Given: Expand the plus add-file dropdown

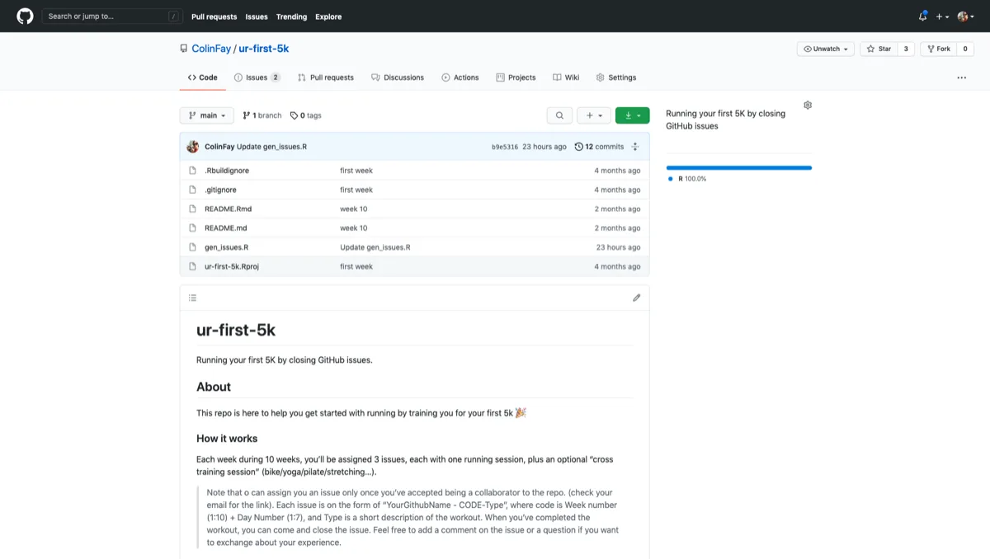Looking at the screenshot, I should [x=593, y=115].
